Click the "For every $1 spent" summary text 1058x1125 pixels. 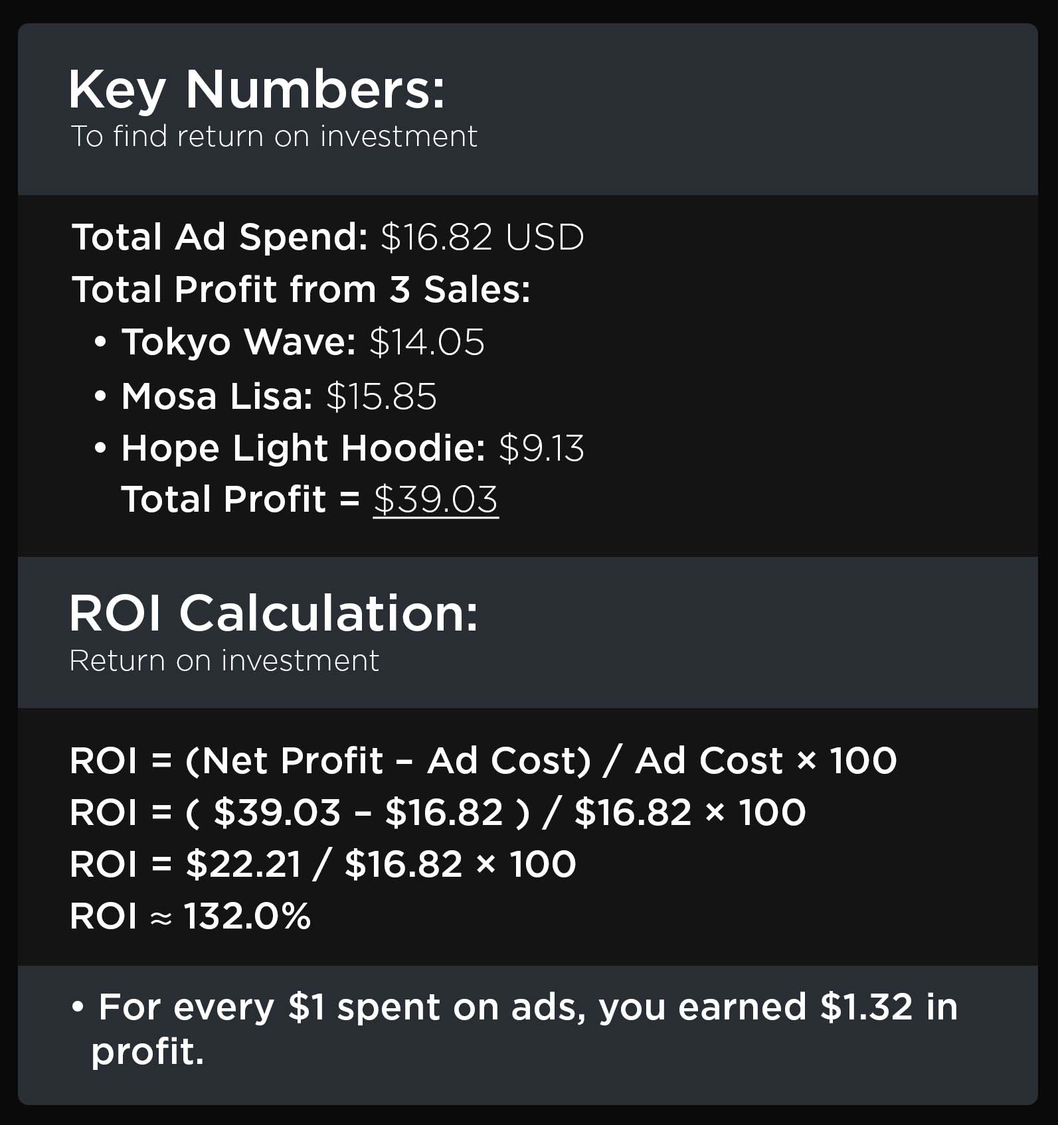pyautogui.click(x=528, y=1007)
